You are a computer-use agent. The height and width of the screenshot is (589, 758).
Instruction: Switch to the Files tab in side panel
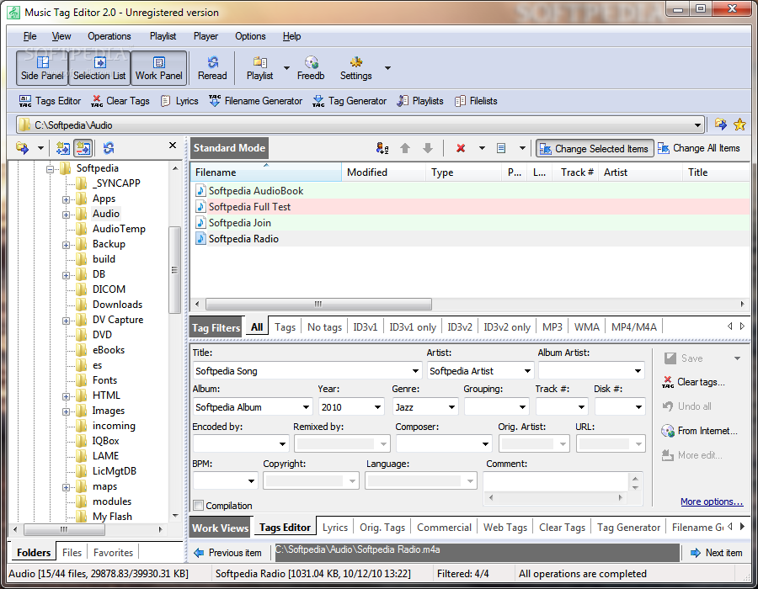[72, 553]
